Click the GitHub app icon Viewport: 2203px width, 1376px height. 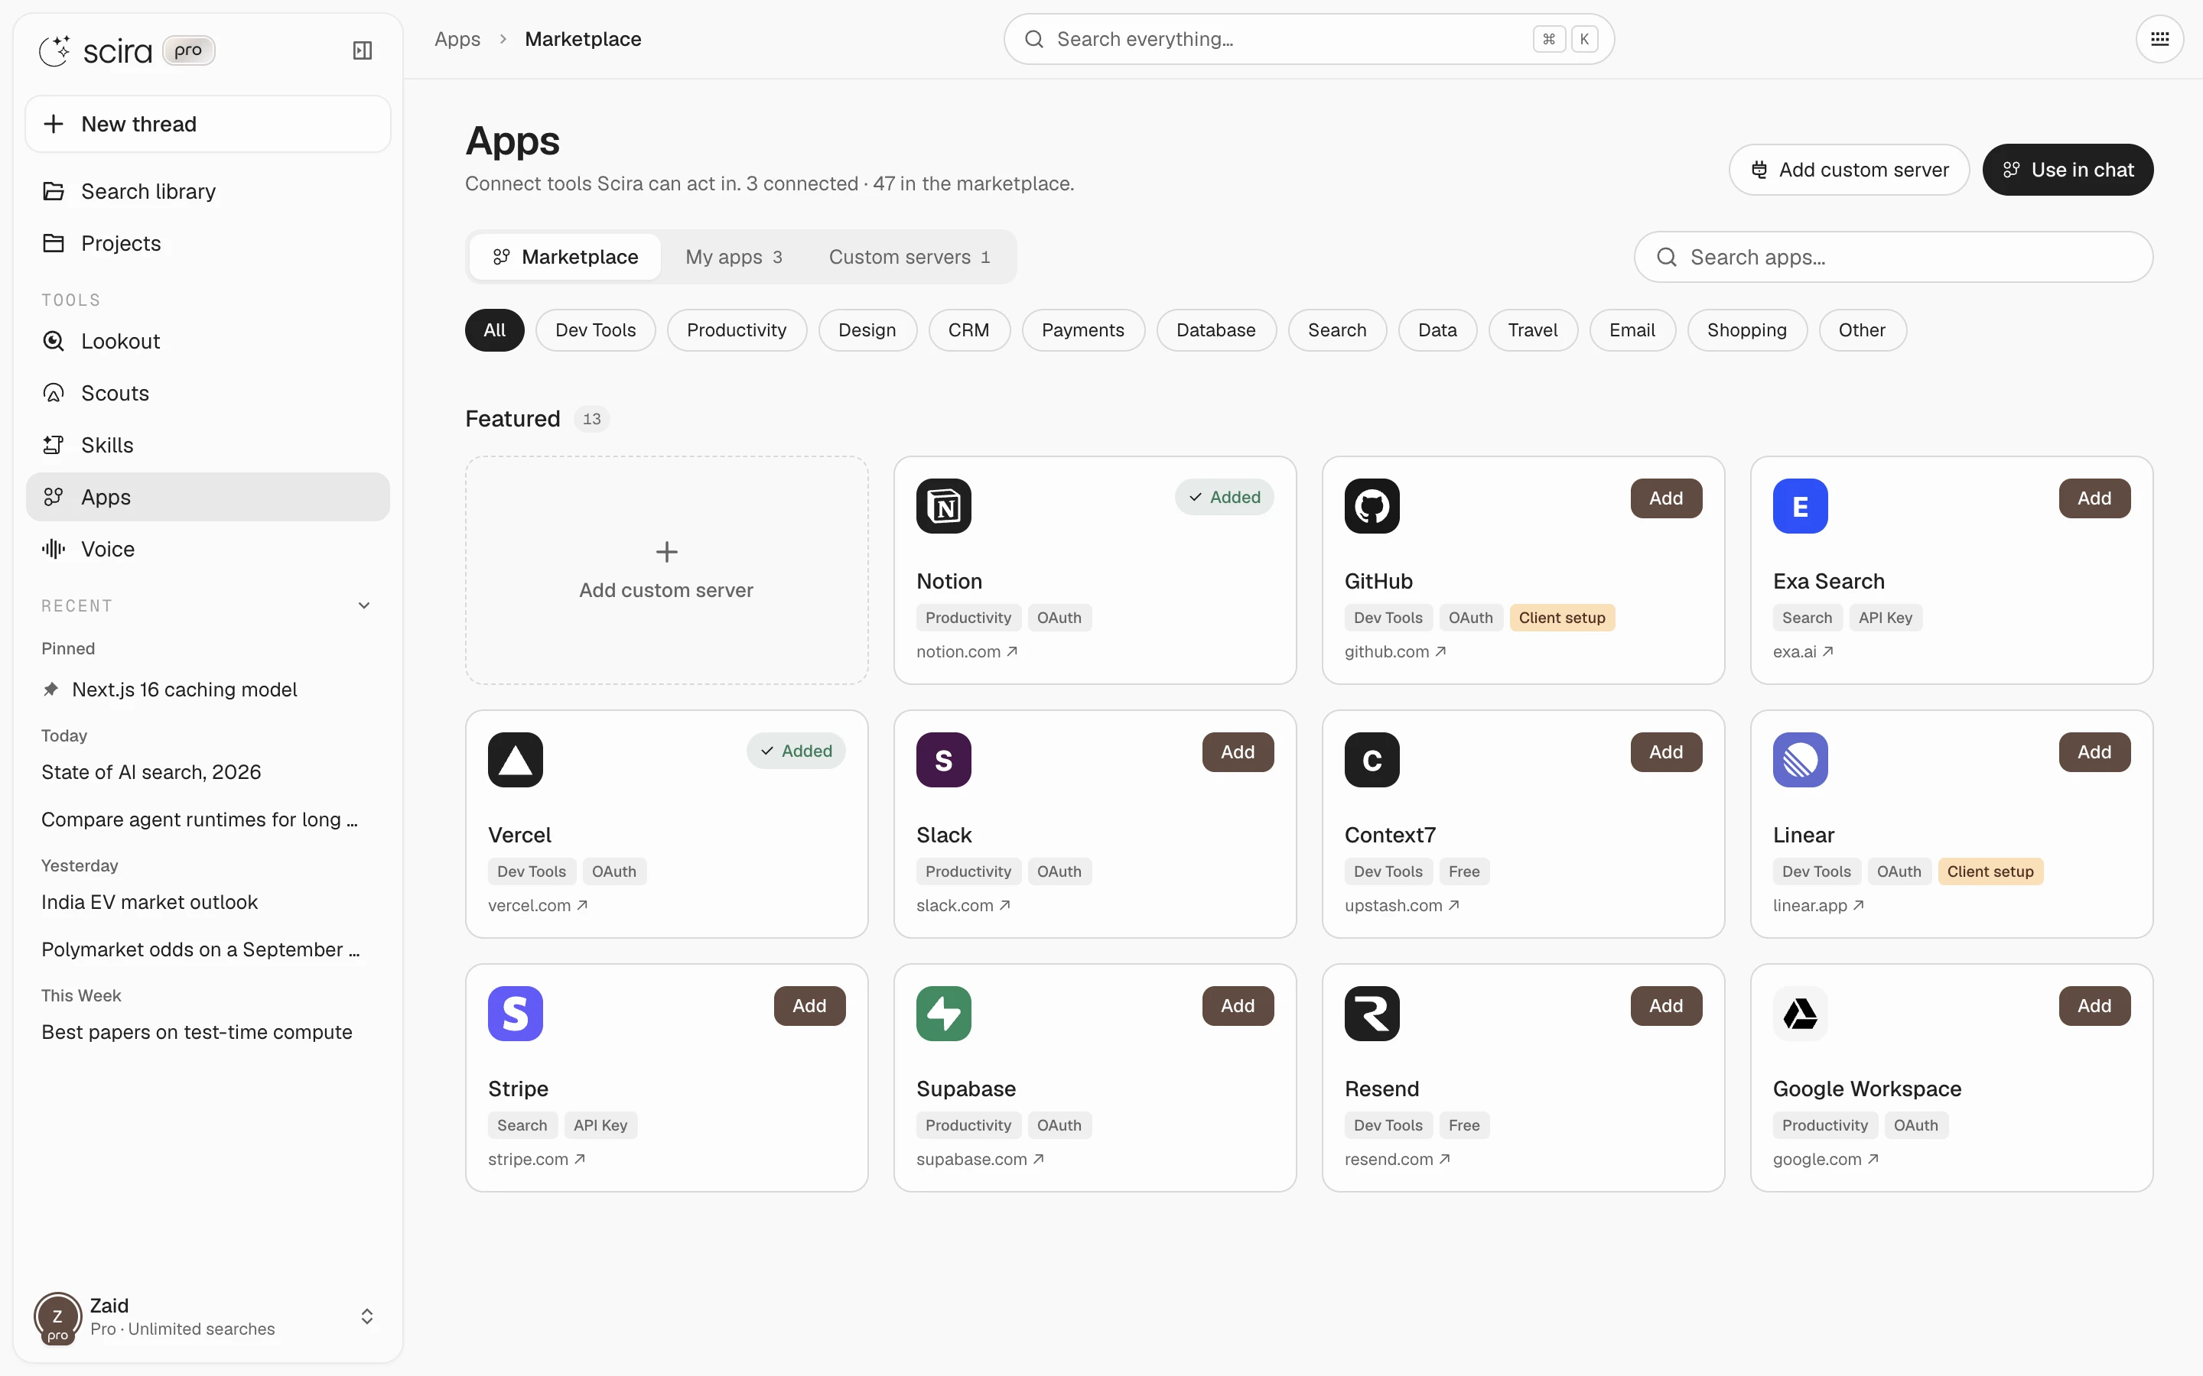coord(1372,506)
